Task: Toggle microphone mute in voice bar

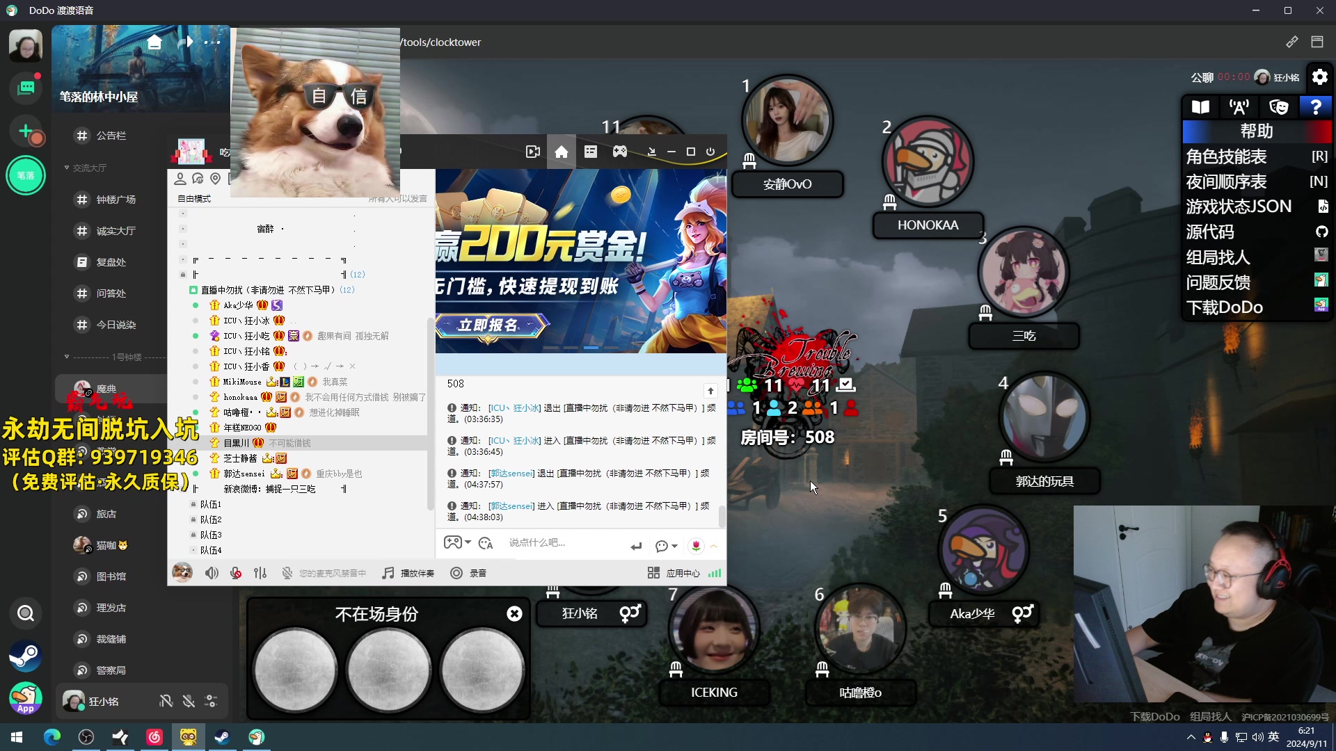Action: [236, 573]
